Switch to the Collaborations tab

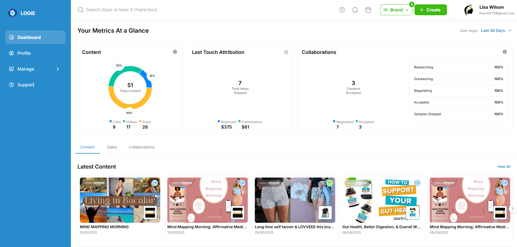click(x=141, y=147)
